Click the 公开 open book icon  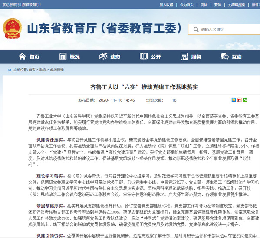point(144,56)
